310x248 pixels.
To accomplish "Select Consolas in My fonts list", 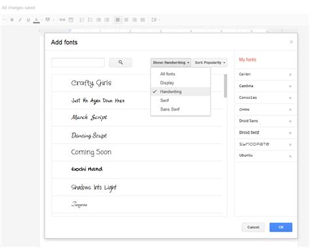I will click(248, 97).
